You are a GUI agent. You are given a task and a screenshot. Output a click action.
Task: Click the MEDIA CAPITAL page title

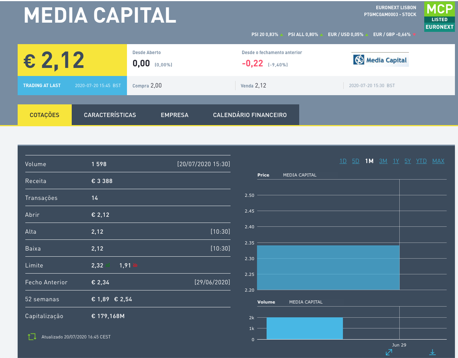100,15
